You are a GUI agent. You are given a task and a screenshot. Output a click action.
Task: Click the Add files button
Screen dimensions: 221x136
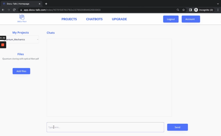(21, 71)
